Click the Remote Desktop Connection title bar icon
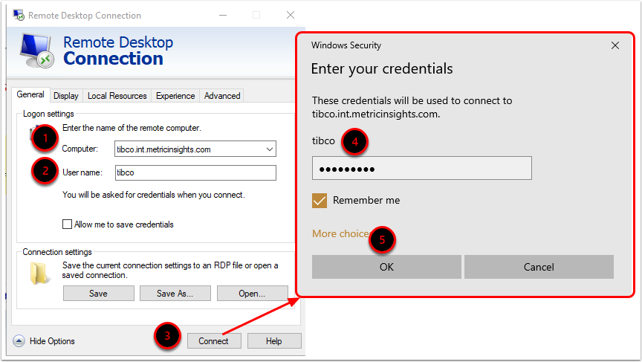 pos(19,15)
